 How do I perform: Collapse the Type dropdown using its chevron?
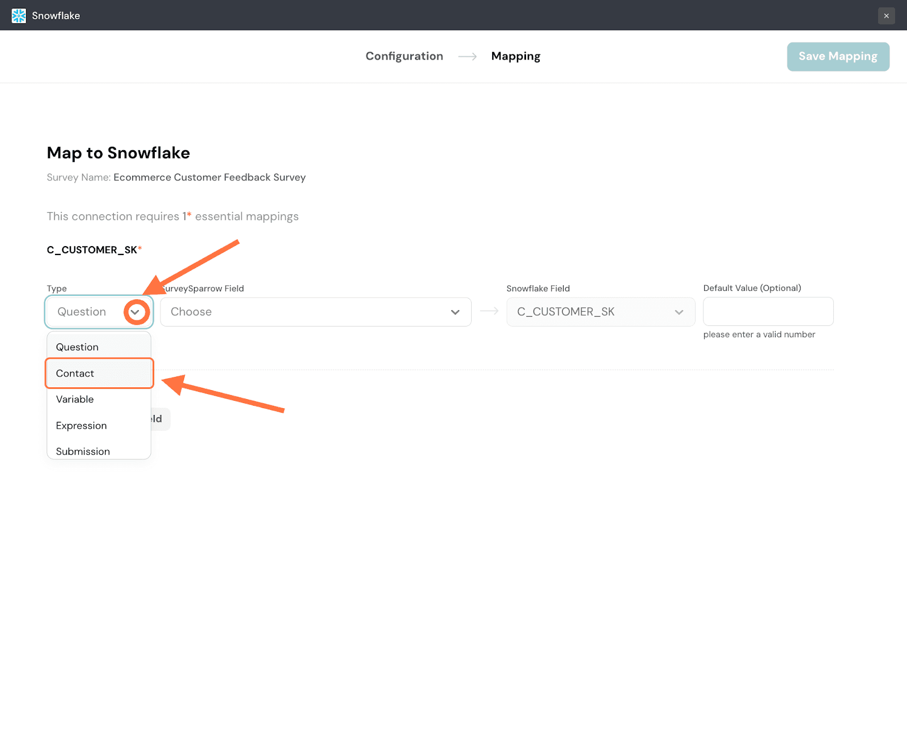[x=135, y=312]
